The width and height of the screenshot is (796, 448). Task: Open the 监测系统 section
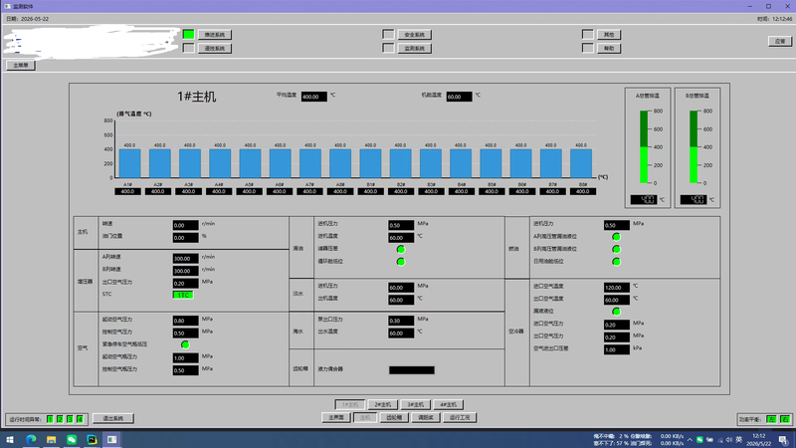pyautogui.click(x=415, y=48)
